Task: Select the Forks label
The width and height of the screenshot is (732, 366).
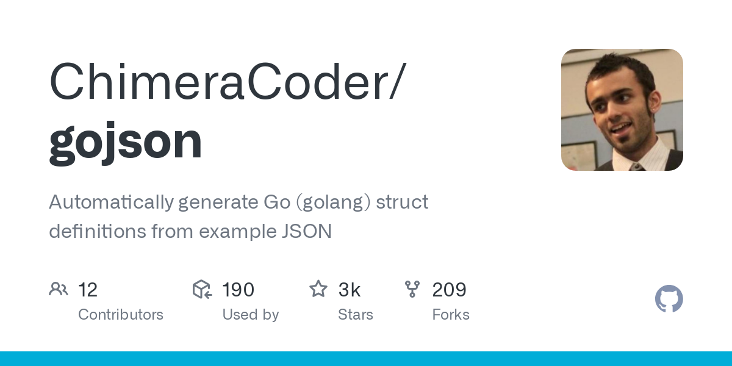Action: [x=451, y=315]
